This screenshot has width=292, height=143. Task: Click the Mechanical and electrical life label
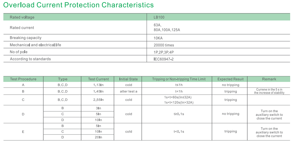35,45
